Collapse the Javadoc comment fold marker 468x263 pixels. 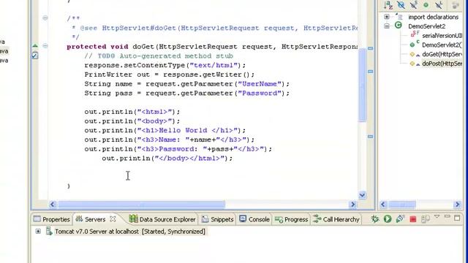pos(45,18)
